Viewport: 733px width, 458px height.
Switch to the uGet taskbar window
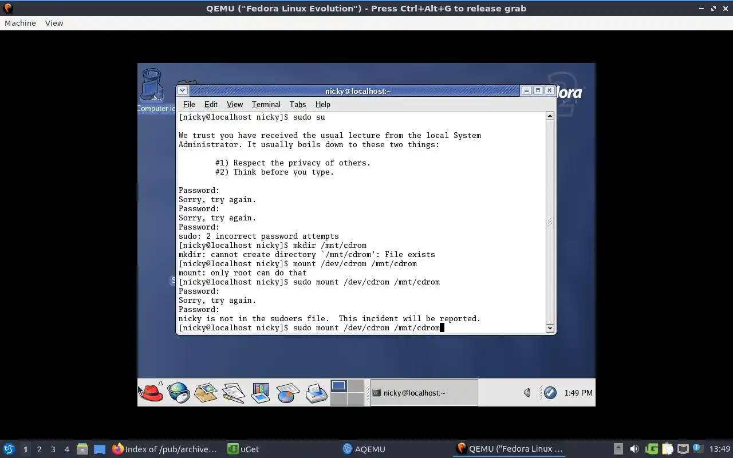(243, 449)
